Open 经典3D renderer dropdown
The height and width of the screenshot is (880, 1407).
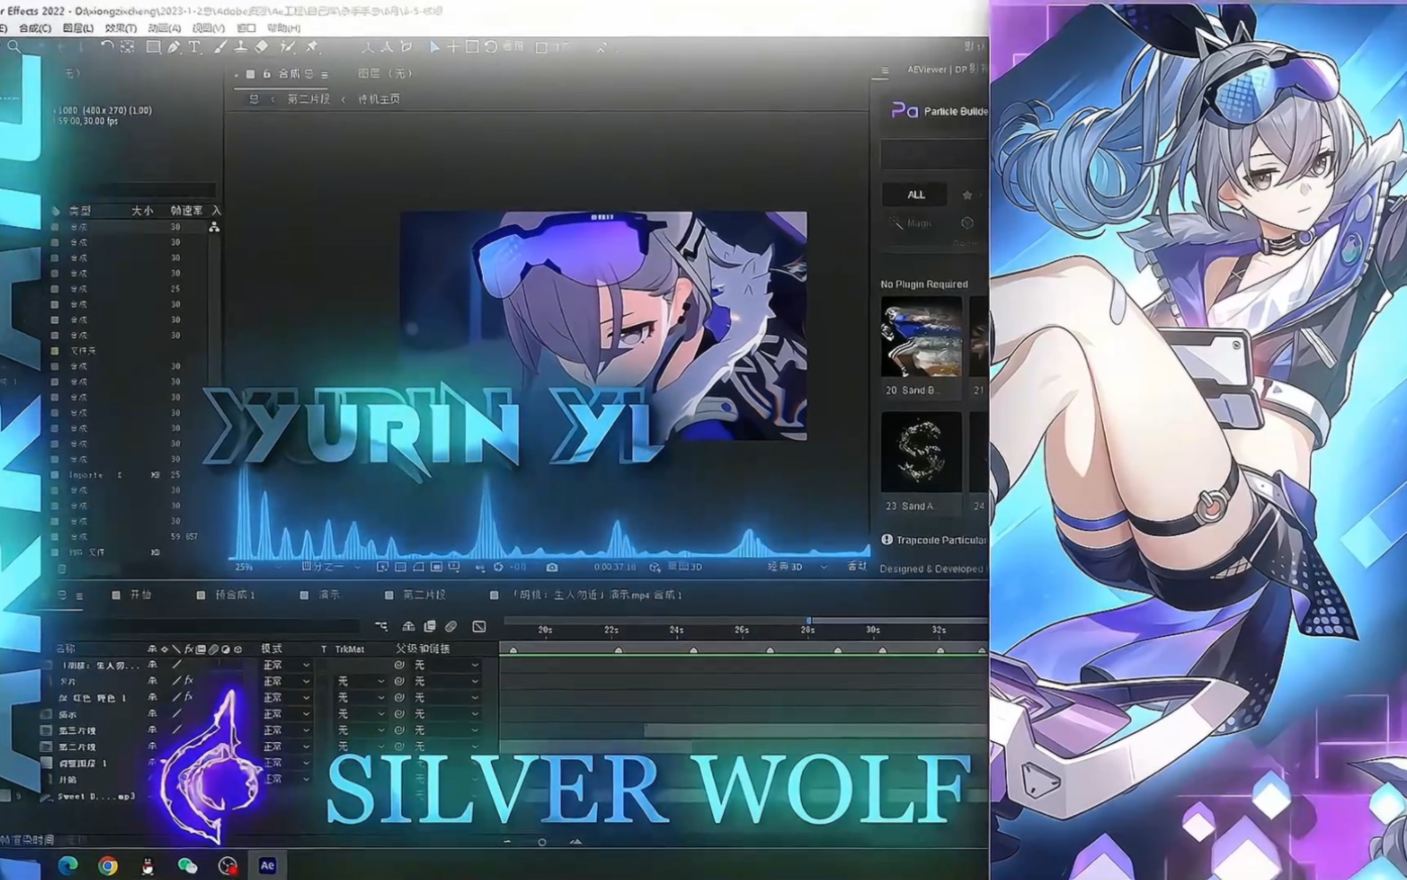pos(797,567)
